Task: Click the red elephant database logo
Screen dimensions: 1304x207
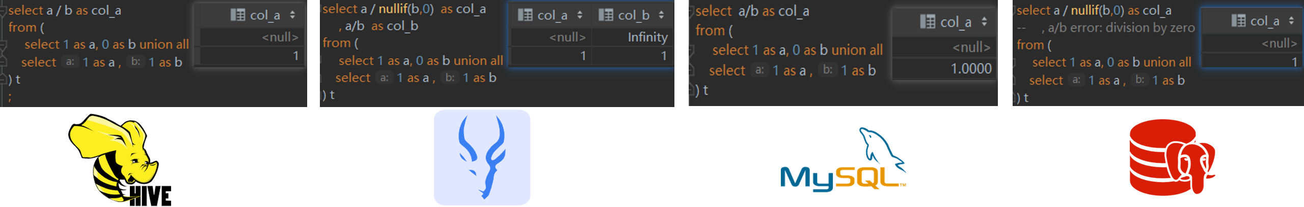Action: [1172, 157]
